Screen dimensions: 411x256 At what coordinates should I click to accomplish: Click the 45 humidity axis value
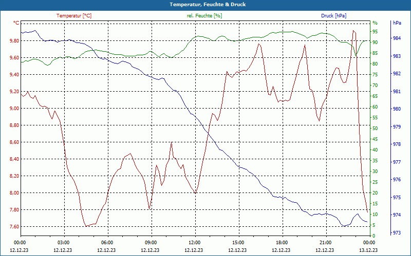375,139
